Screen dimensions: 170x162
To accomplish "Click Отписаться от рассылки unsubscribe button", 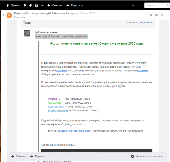I will (146, 156).
